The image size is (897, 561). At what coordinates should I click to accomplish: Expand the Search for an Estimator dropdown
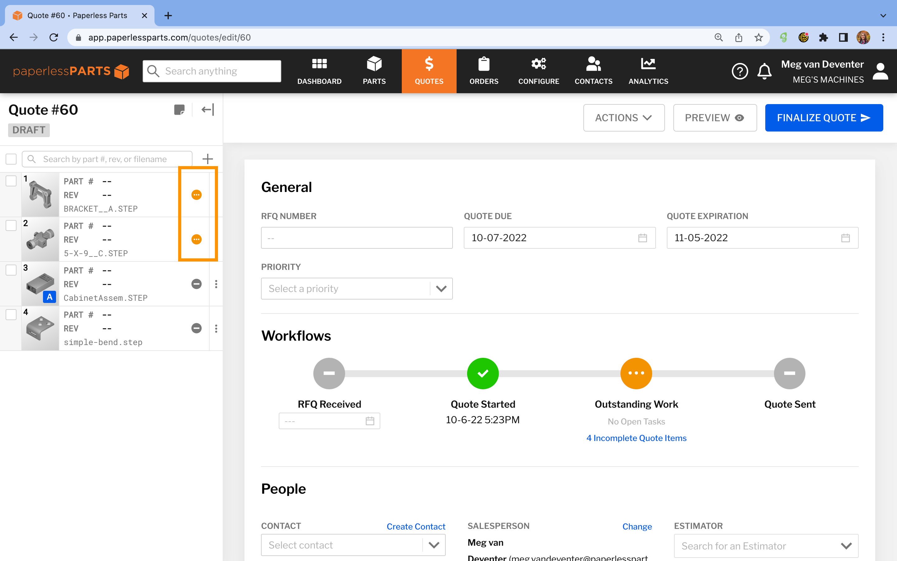pos(846,545)
